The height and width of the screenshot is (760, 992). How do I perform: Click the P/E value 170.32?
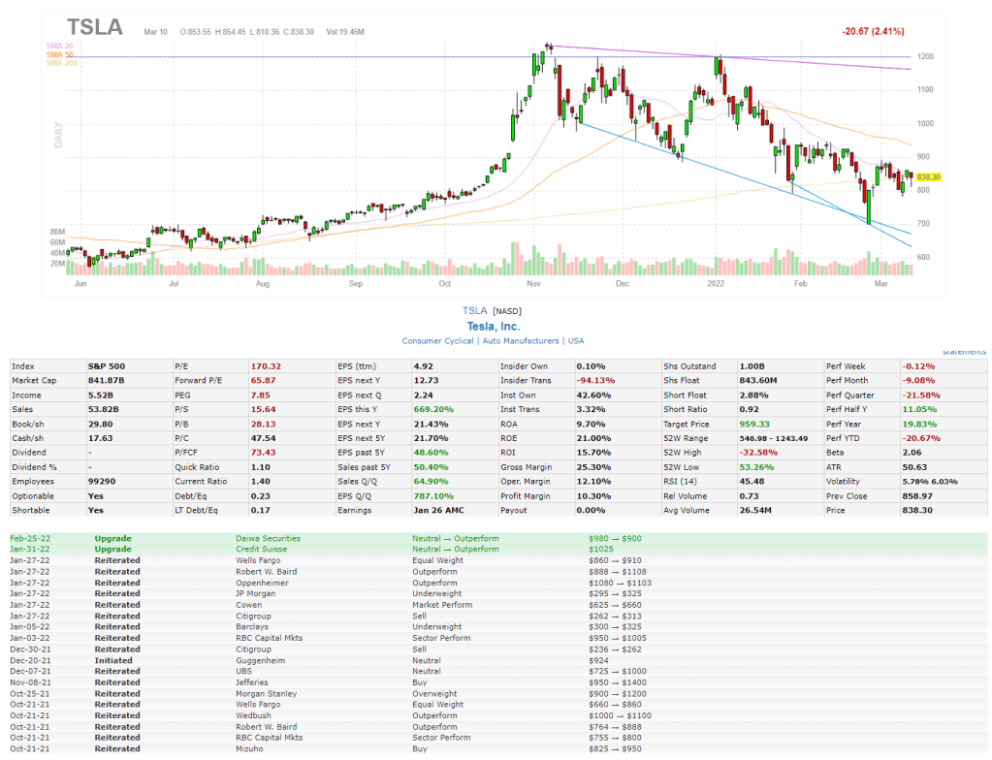(266, 366)
